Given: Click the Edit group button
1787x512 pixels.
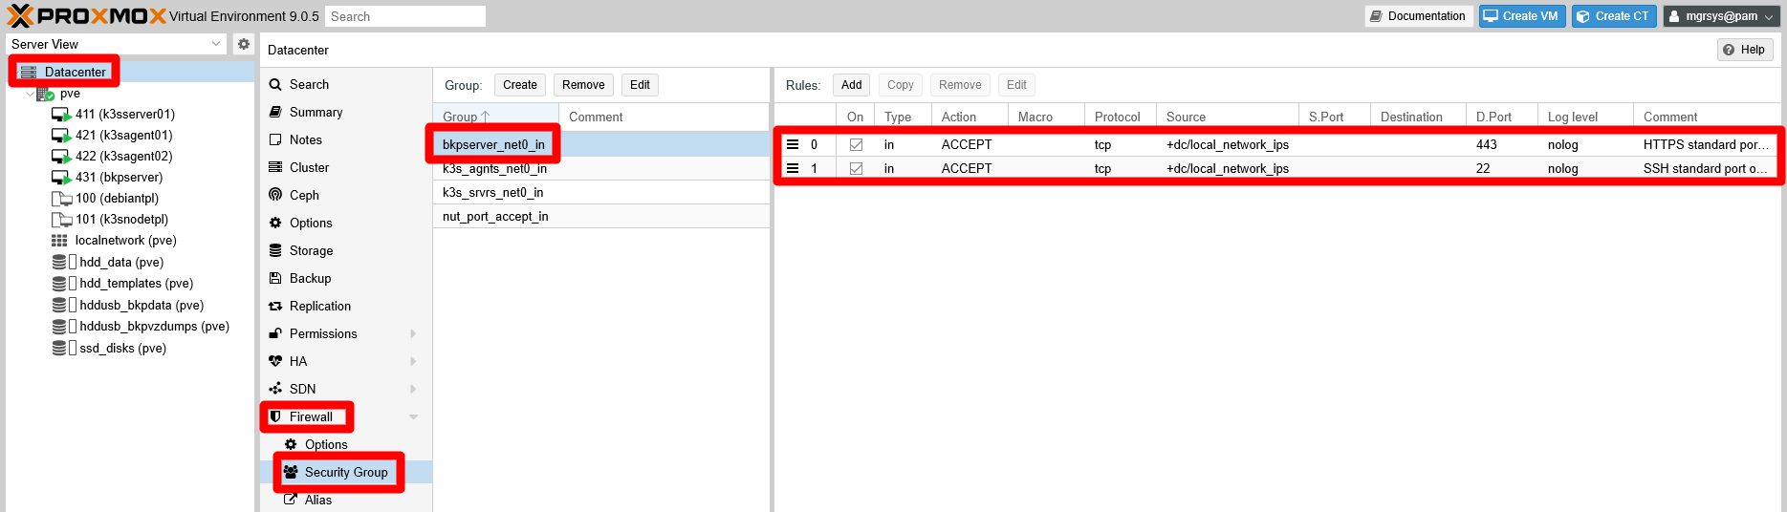Looking at the screenshot, I should (640, 85).
